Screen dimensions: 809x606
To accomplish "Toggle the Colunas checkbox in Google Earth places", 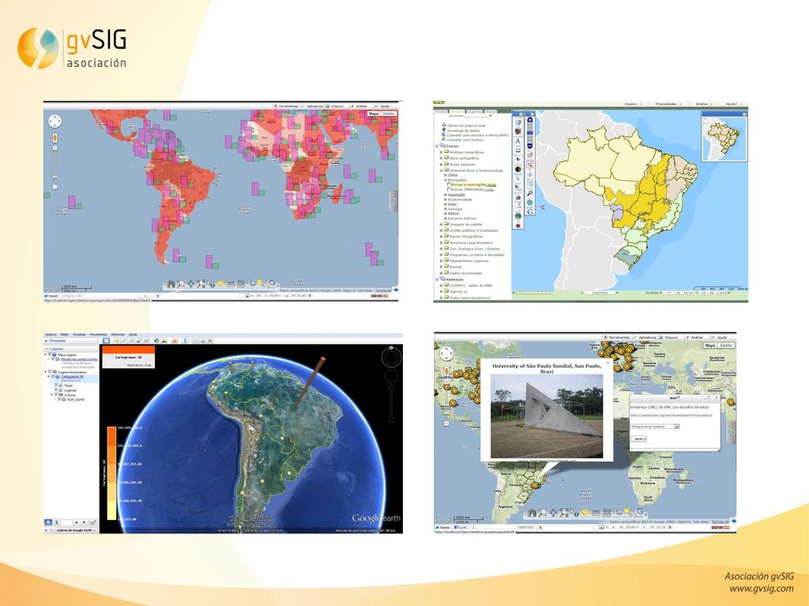I will tap(55, 395).
